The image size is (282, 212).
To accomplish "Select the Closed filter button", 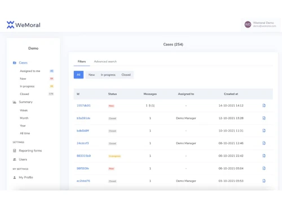I will click(x=126, y=75).
